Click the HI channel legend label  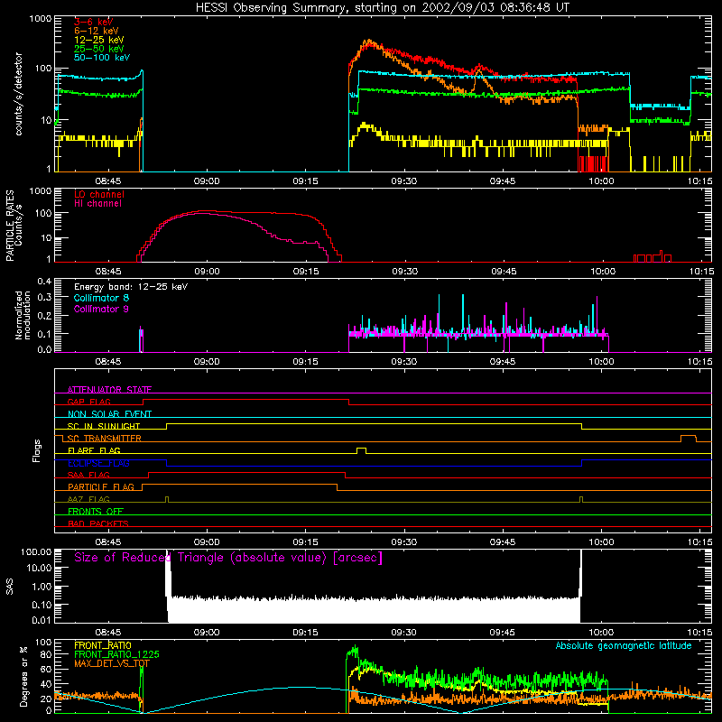pyautogui.click(x=98, y=204)
